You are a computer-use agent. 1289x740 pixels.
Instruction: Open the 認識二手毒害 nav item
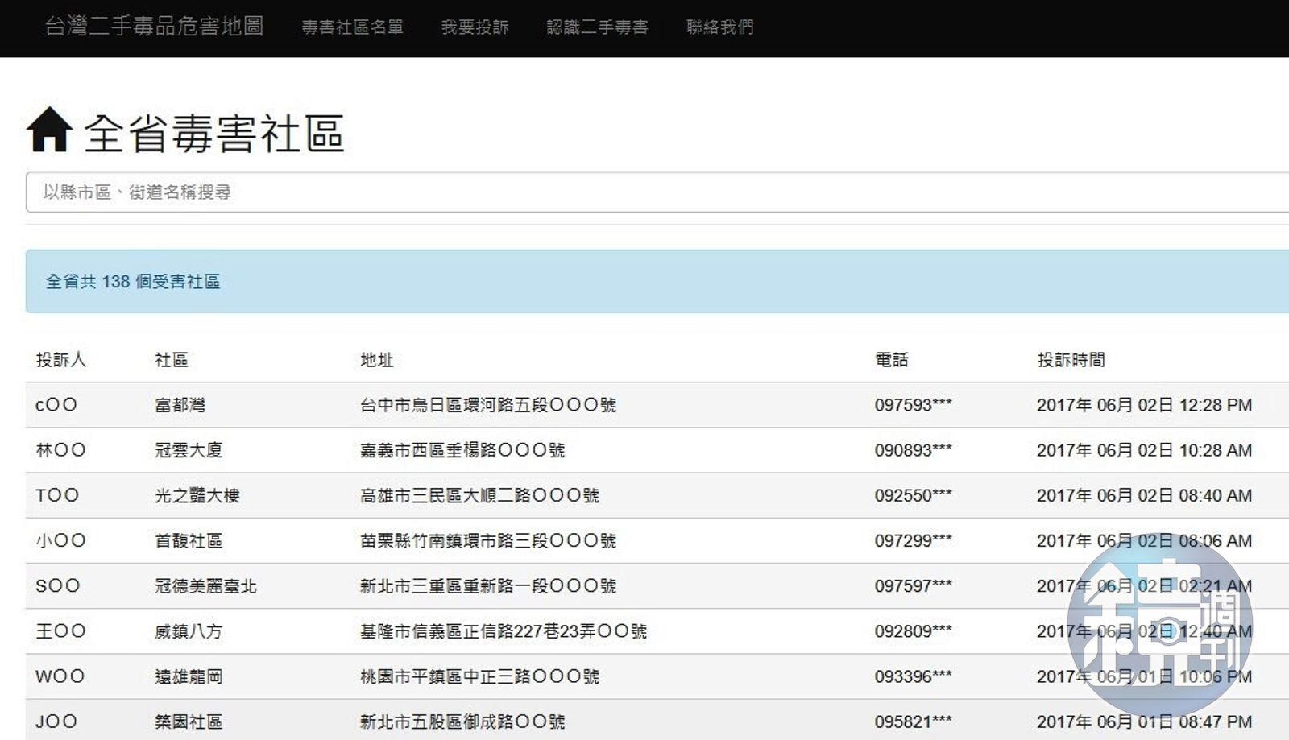pyautogui.click(x=597, y=27)
